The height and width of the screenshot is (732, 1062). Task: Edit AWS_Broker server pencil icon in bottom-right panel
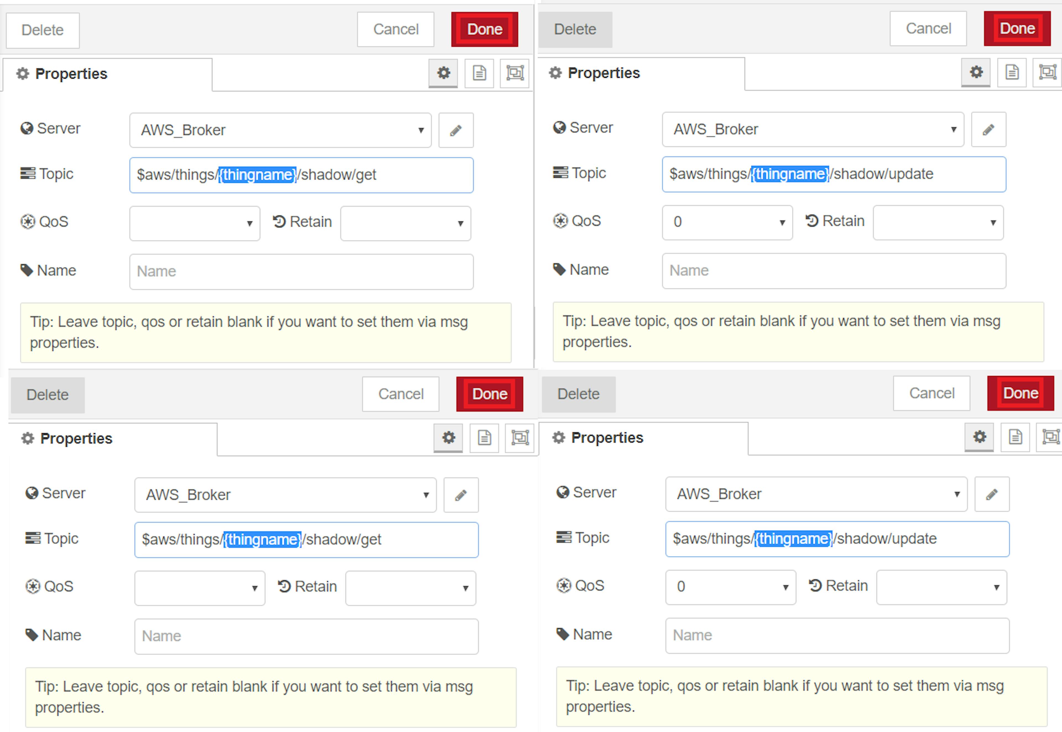(992, 494)
